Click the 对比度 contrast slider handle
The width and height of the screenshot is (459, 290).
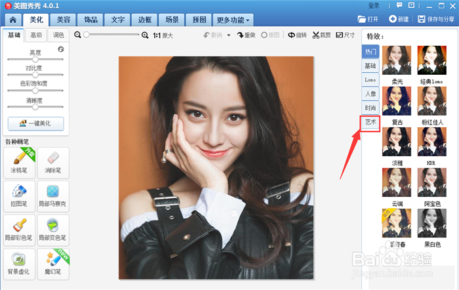click(x=35, y=75)
